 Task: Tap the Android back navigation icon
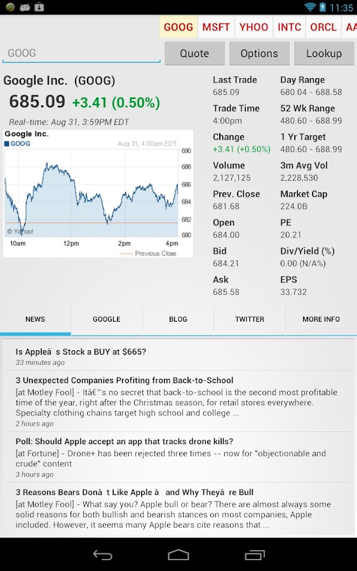coord(102,555)
